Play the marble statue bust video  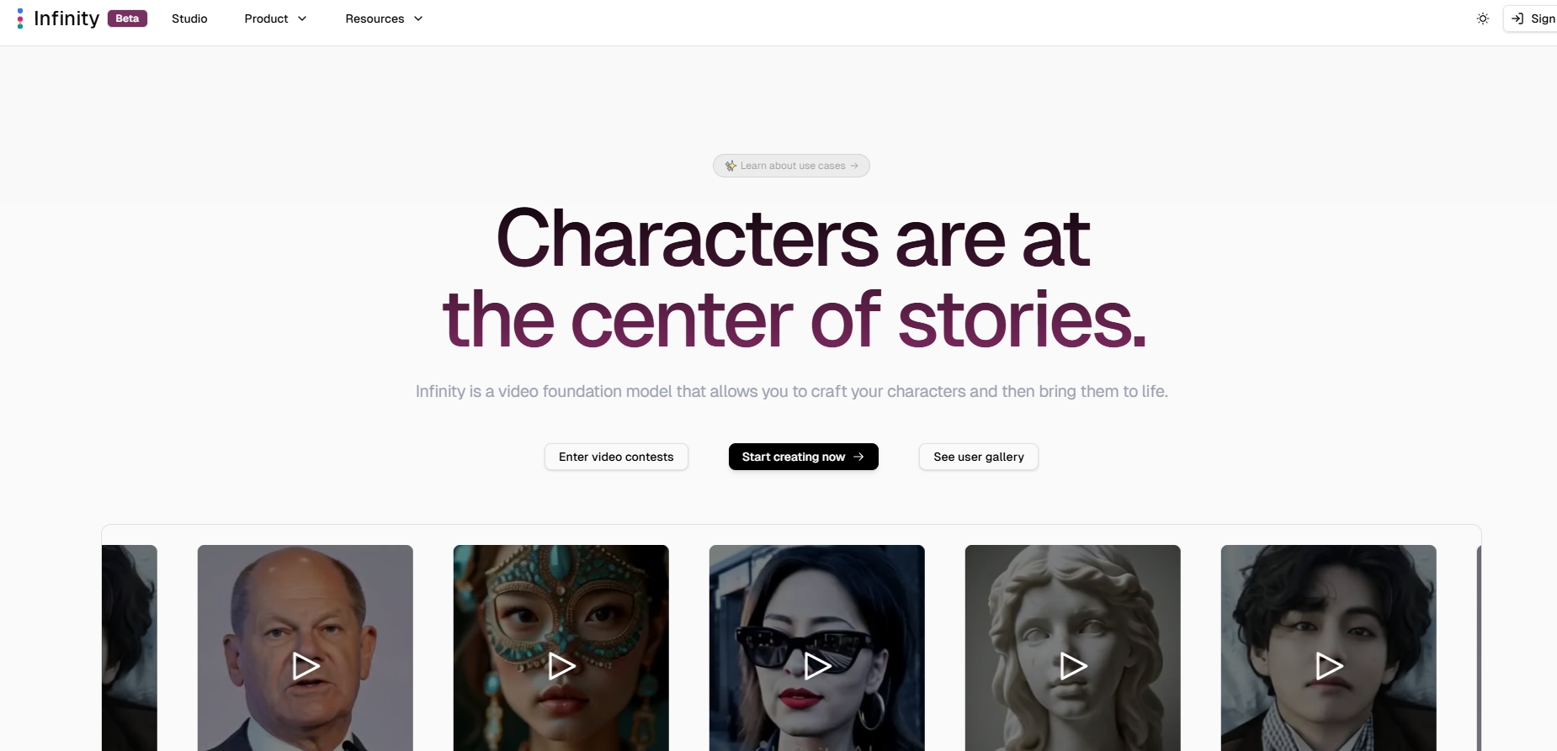pos(1073,666)
